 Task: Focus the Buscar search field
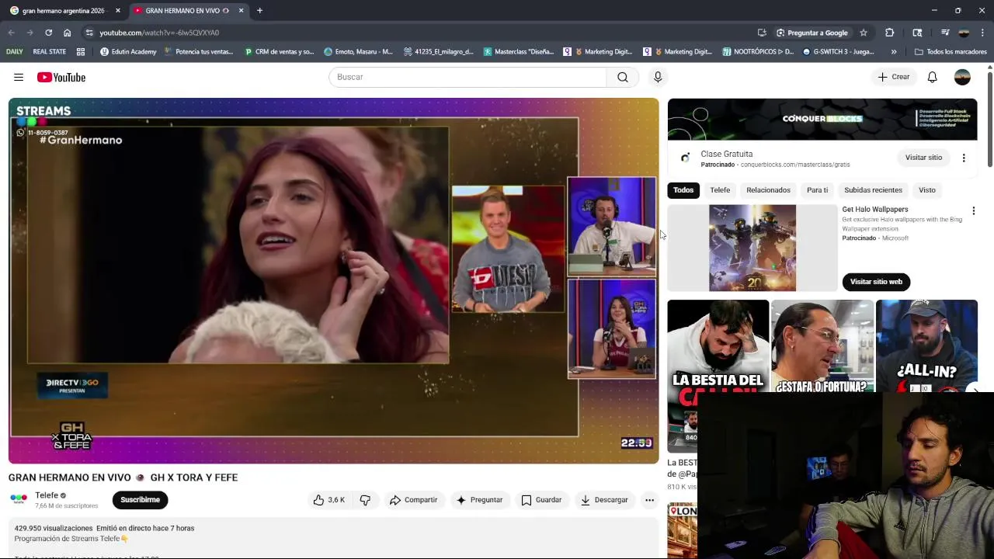(467, 77)
